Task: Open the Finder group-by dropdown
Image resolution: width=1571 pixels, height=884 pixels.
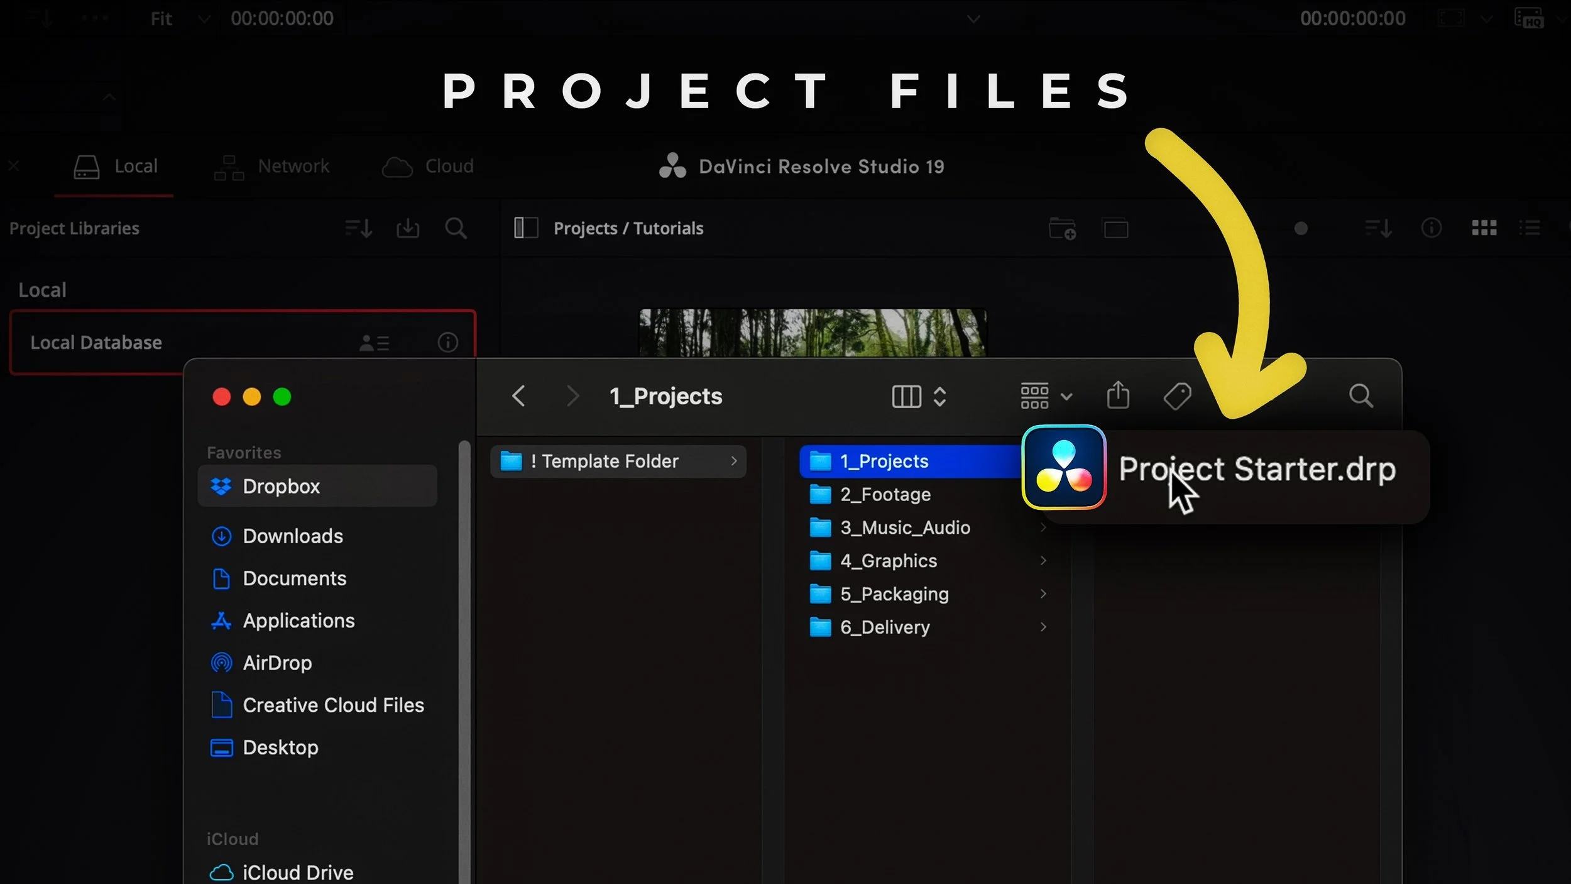Action: (x=1046, y=397)
